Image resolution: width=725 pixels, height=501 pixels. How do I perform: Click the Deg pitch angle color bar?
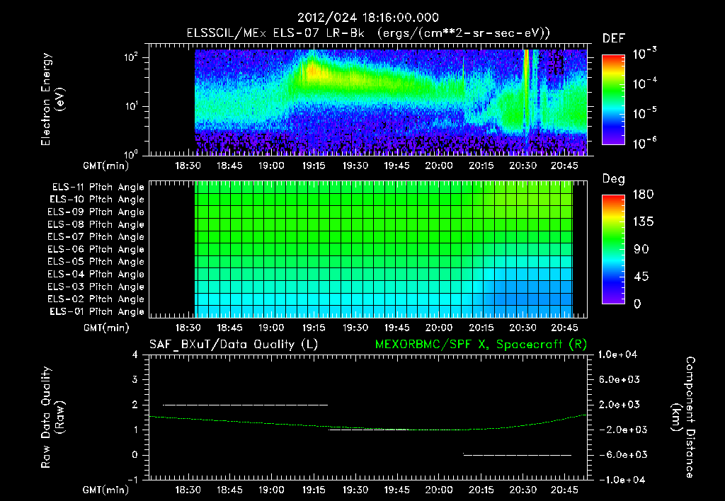coord(613,249)
